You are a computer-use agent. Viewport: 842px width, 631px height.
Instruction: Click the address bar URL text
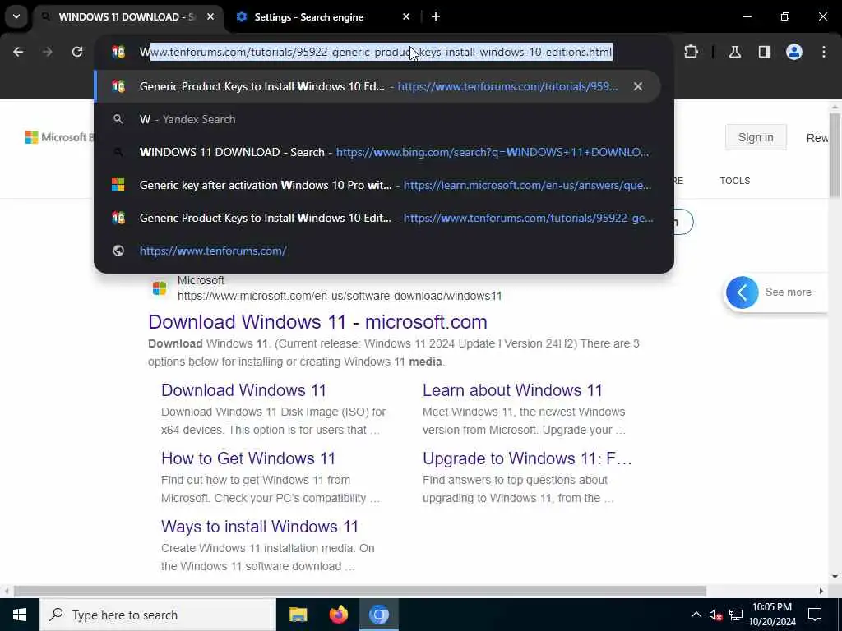(376, 52)
